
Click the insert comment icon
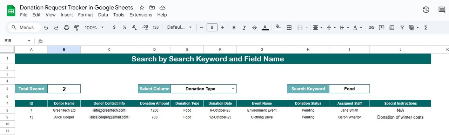(x=382, y=27)
